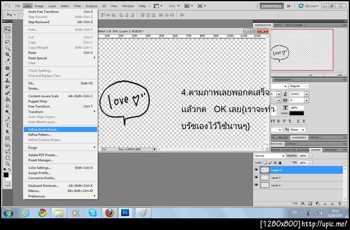Select the Brush tool
This screenshot has height=230, width=350.
(x=8, y=74)
